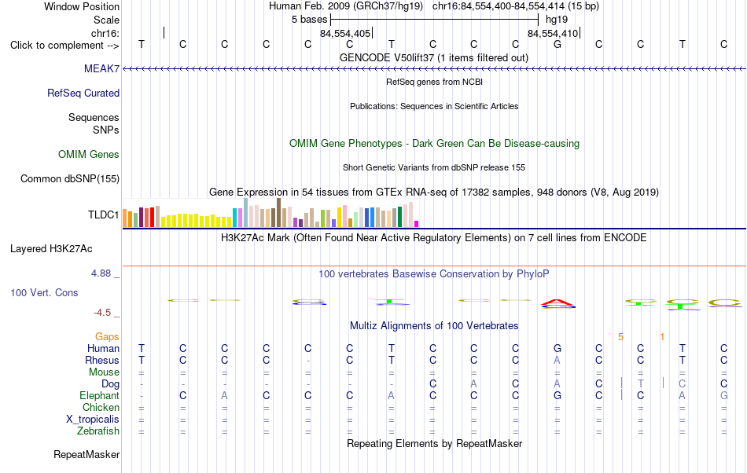The width and height of the screenshot is (747, 473).
Task: Click the G base in the Human alignment row
Action: pyautogui.click(x=557, y=349)
